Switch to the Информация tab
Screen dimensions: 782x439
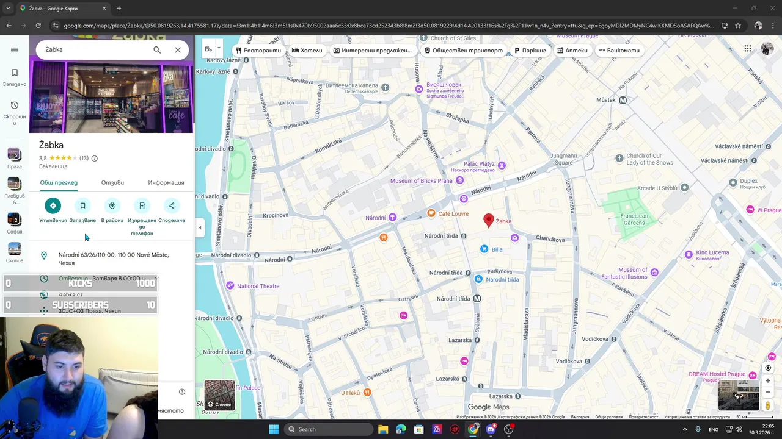pyautogui.click(x=166, y=182)
